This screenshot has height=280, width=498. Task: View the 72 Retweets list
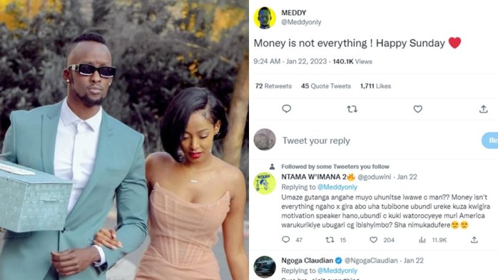click(x=273, y=86)
